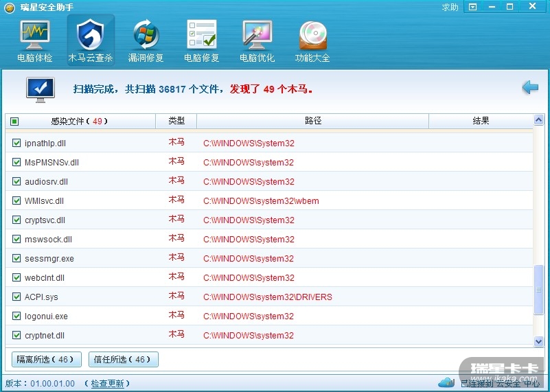Image resolution: width=550 pixels, height=392 pixels.
Task: Click the 类型 column header
Action: tap(176, 121)
